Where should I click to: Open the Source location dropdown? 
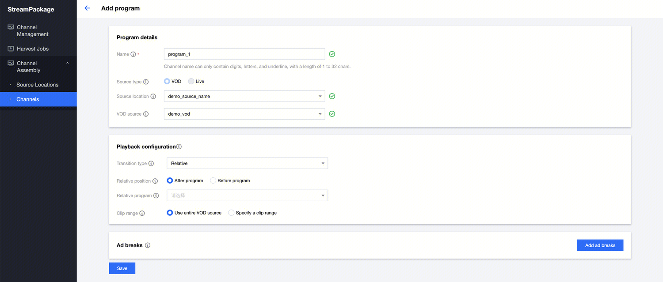(x=244, y=96)
